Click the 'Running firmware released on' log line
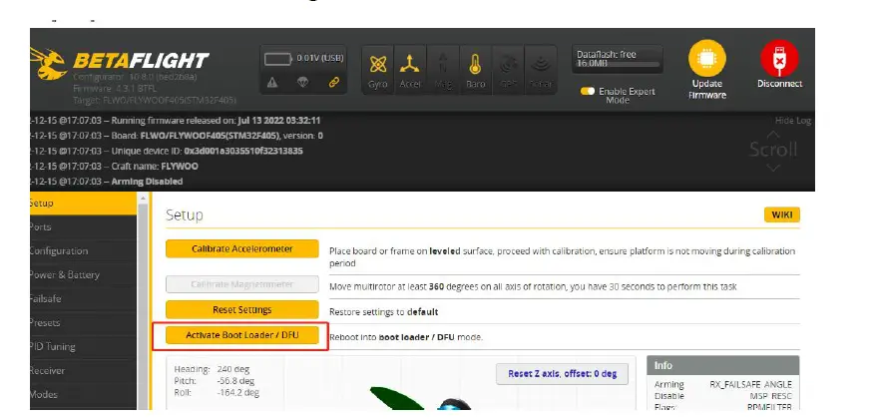This screenshot has width=877, height=420. point(176,121)
